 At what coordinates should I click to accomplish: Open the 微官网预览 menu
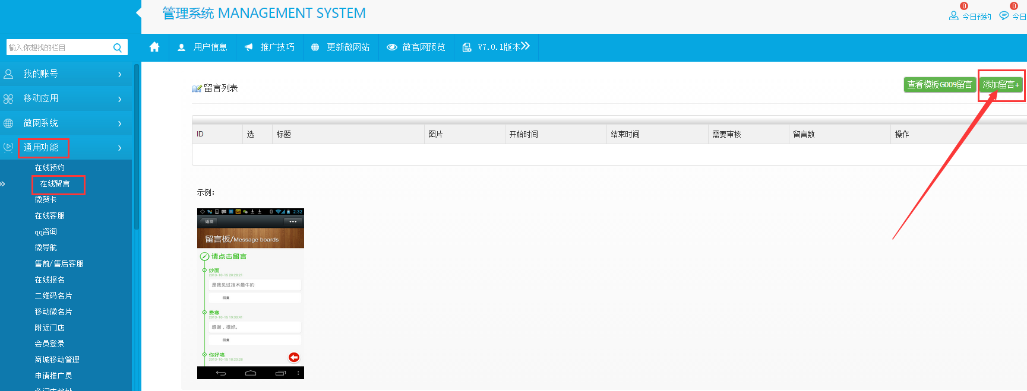416,47
